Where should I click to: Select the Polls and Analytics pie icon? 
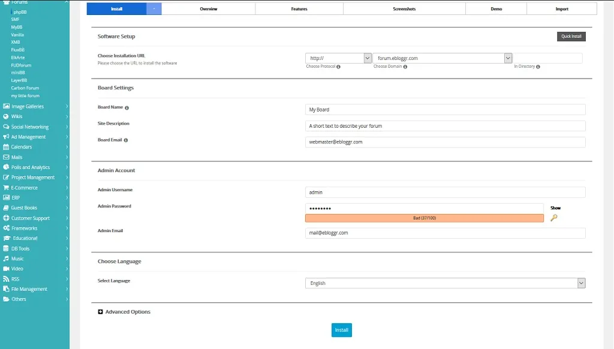pos(6,167)
